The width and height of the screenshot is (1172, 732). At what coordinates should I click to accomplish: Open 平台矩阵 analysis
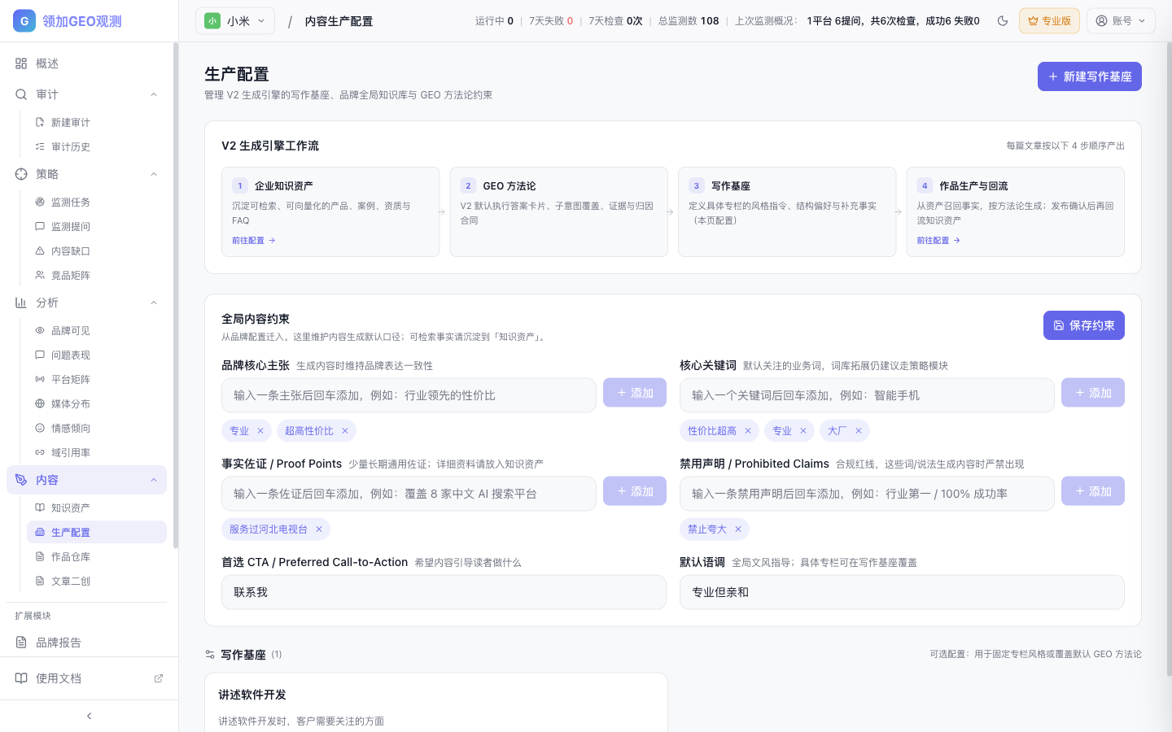pos(97,379)
